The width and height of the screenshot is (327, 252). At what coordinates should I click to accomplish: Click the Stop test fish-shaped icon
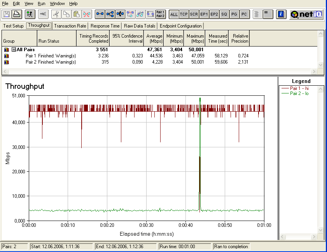(x=44, y=14)
